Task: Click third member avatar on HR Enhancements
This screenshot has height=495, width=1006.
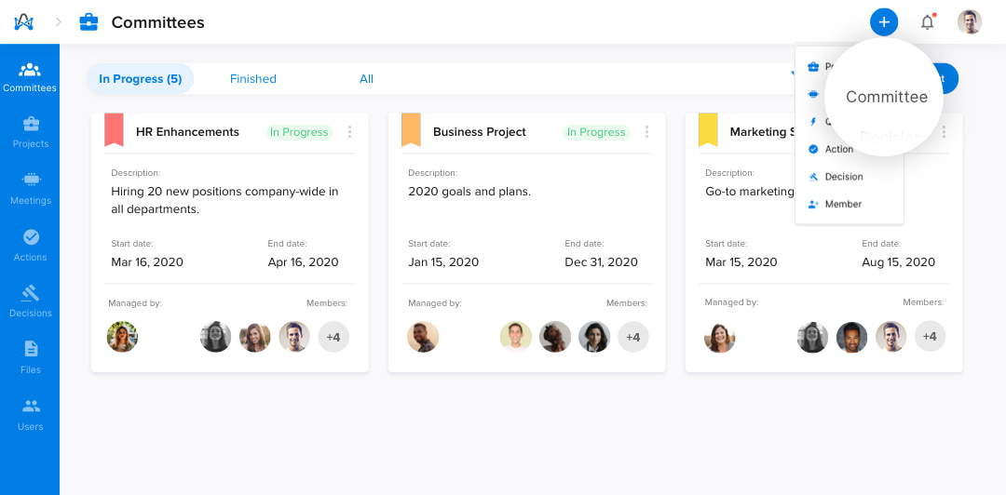Action: click(x=294, y=337)
